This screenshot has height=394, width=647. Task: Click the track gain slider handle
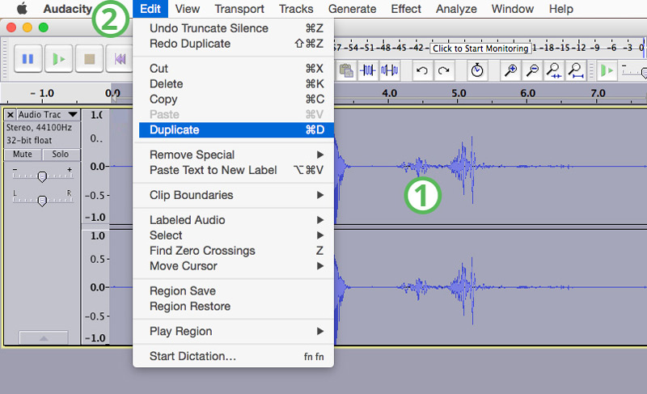pyautogui.click(x=42, y=176)
